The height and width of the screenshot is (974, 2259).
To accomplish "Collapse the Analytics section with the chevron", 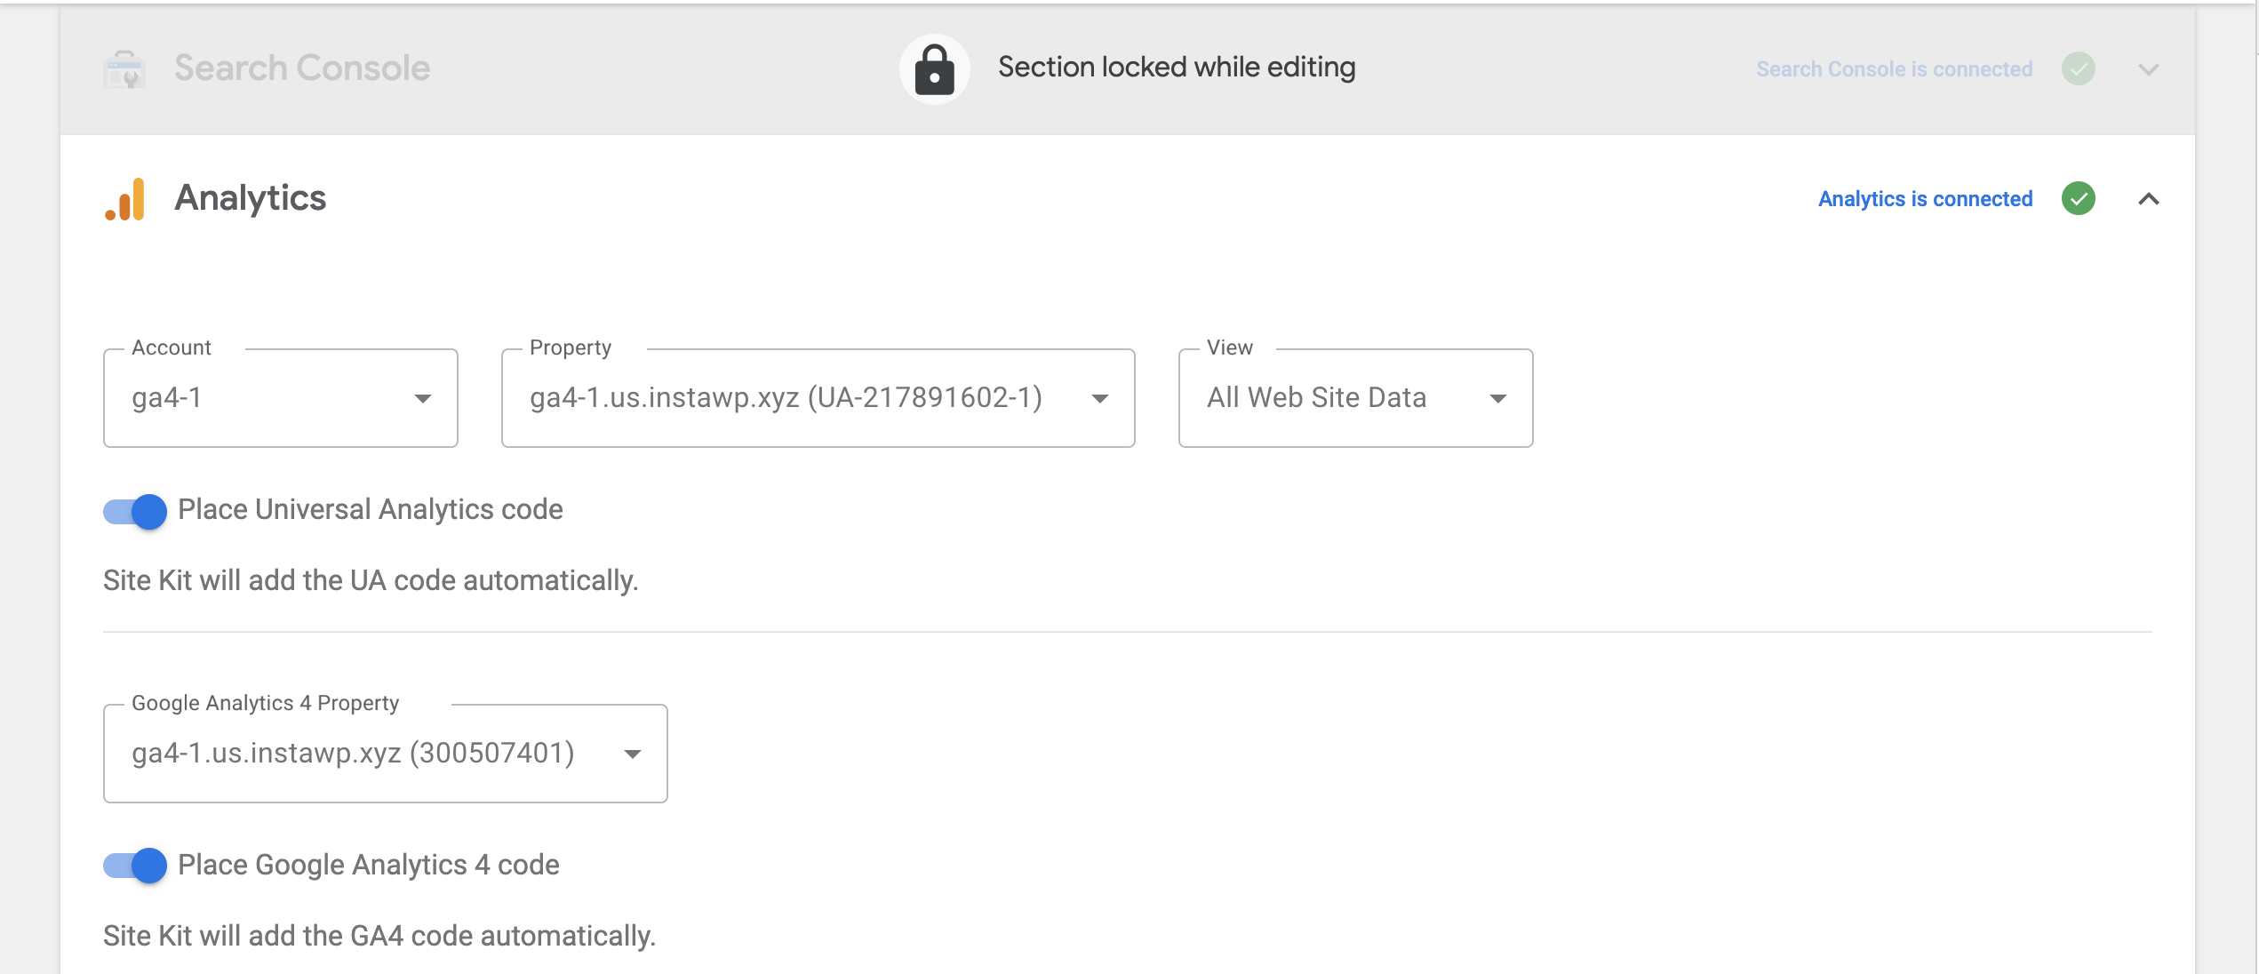I will 2151,199.
